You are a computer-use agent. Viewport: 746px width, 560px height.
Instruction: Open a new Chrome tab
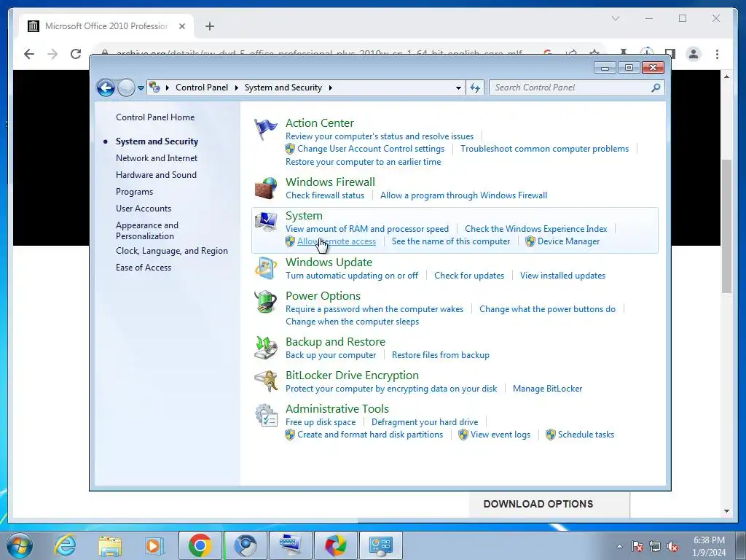[210, 26]
